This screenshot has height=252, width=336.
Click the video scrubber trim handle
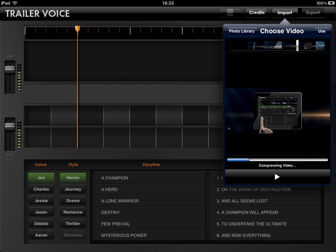tap(297, 45)
